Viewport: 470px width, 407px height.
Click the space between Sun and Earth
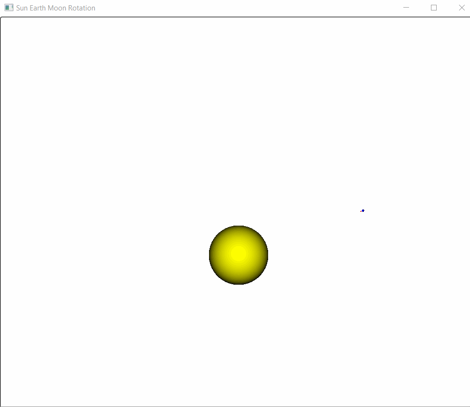(x=310, y=233)
